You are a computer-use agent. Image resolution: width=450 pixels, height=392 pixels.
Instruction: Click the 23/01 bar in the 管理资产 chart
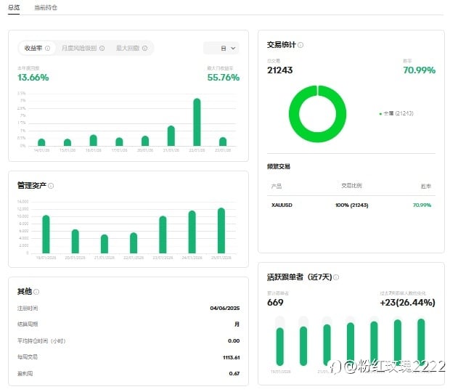[163, 234]
